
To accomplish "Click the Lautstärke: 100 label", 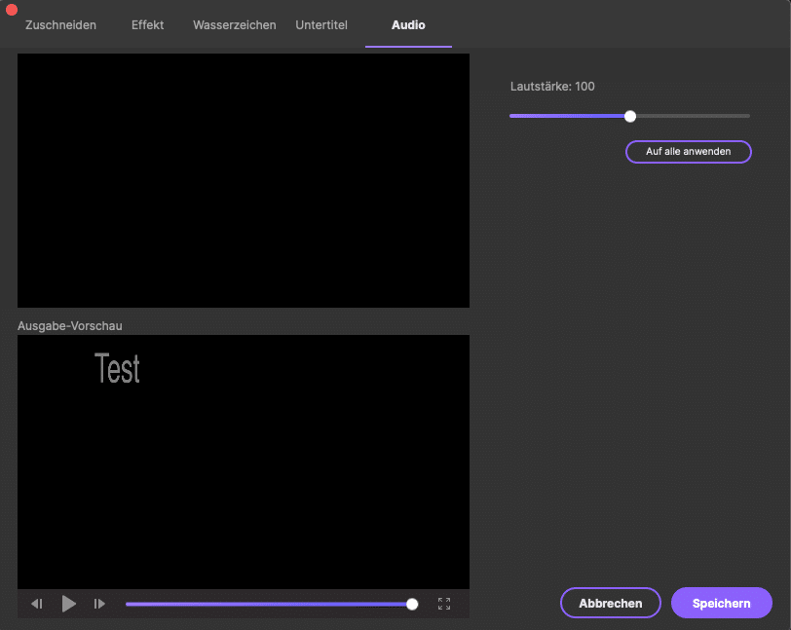I will click(552, 87).
